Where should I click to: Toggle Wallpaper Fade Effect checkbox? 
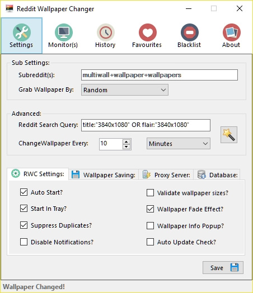tap(151, 209)
